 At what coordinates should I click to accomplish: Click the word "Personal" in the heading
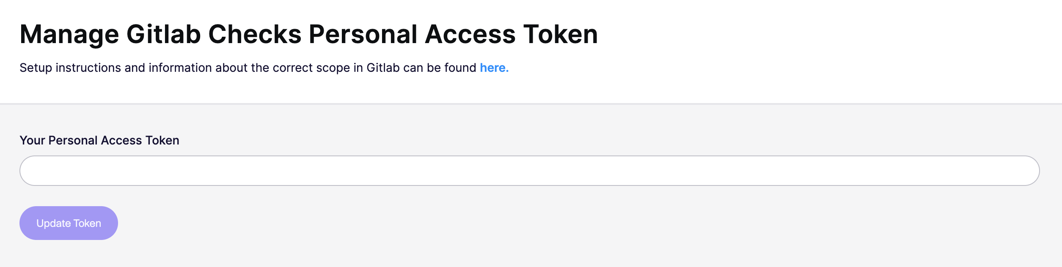coord(363,34)
